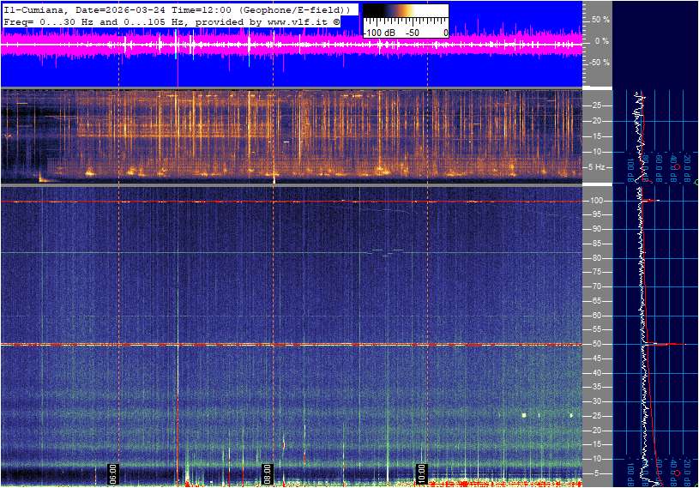Click the 10:00 time marker label

[421, 473]
